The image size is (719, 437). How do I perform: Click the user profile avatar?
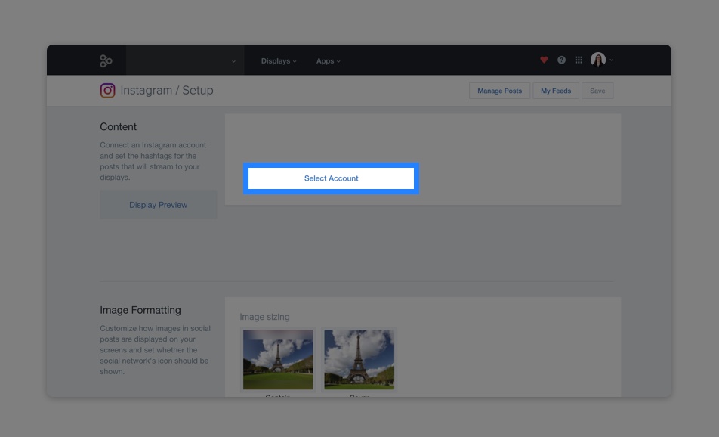coord(598,60)
